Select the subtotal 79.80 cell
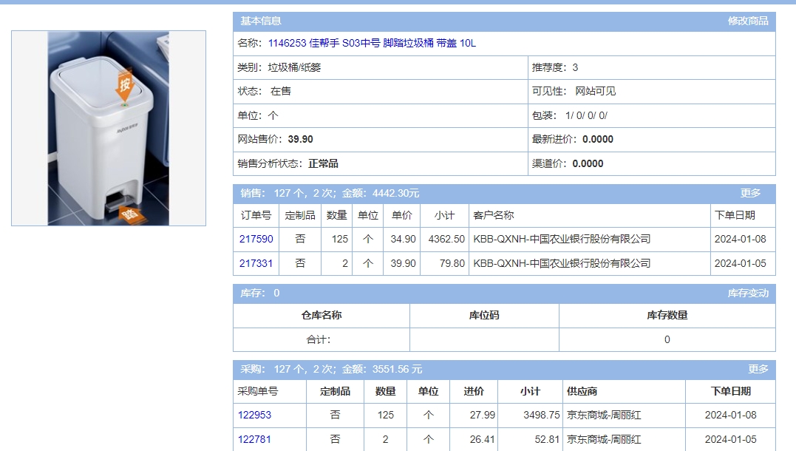Screen dimensions: 796x451 click(x=444, y=263)
